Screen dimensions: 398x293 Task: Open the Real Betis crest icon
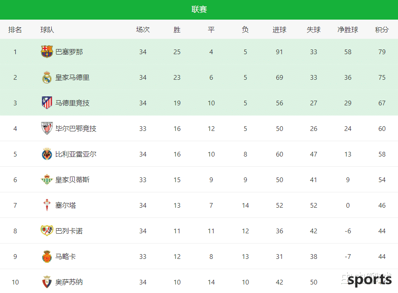pos(47,180)
